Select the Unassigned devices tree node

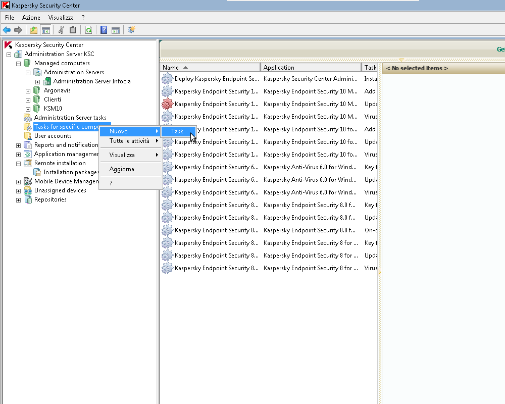tap(60, 190)
